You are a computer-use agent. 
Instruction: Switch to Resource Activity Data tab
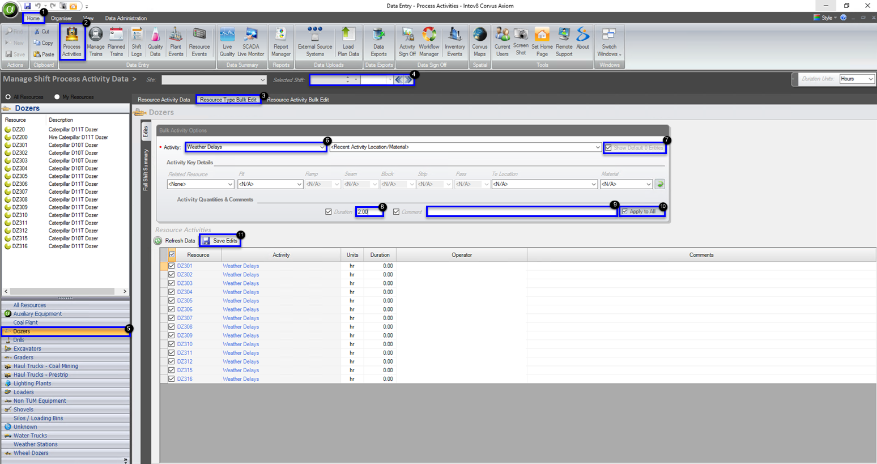[x=164, y=100]
